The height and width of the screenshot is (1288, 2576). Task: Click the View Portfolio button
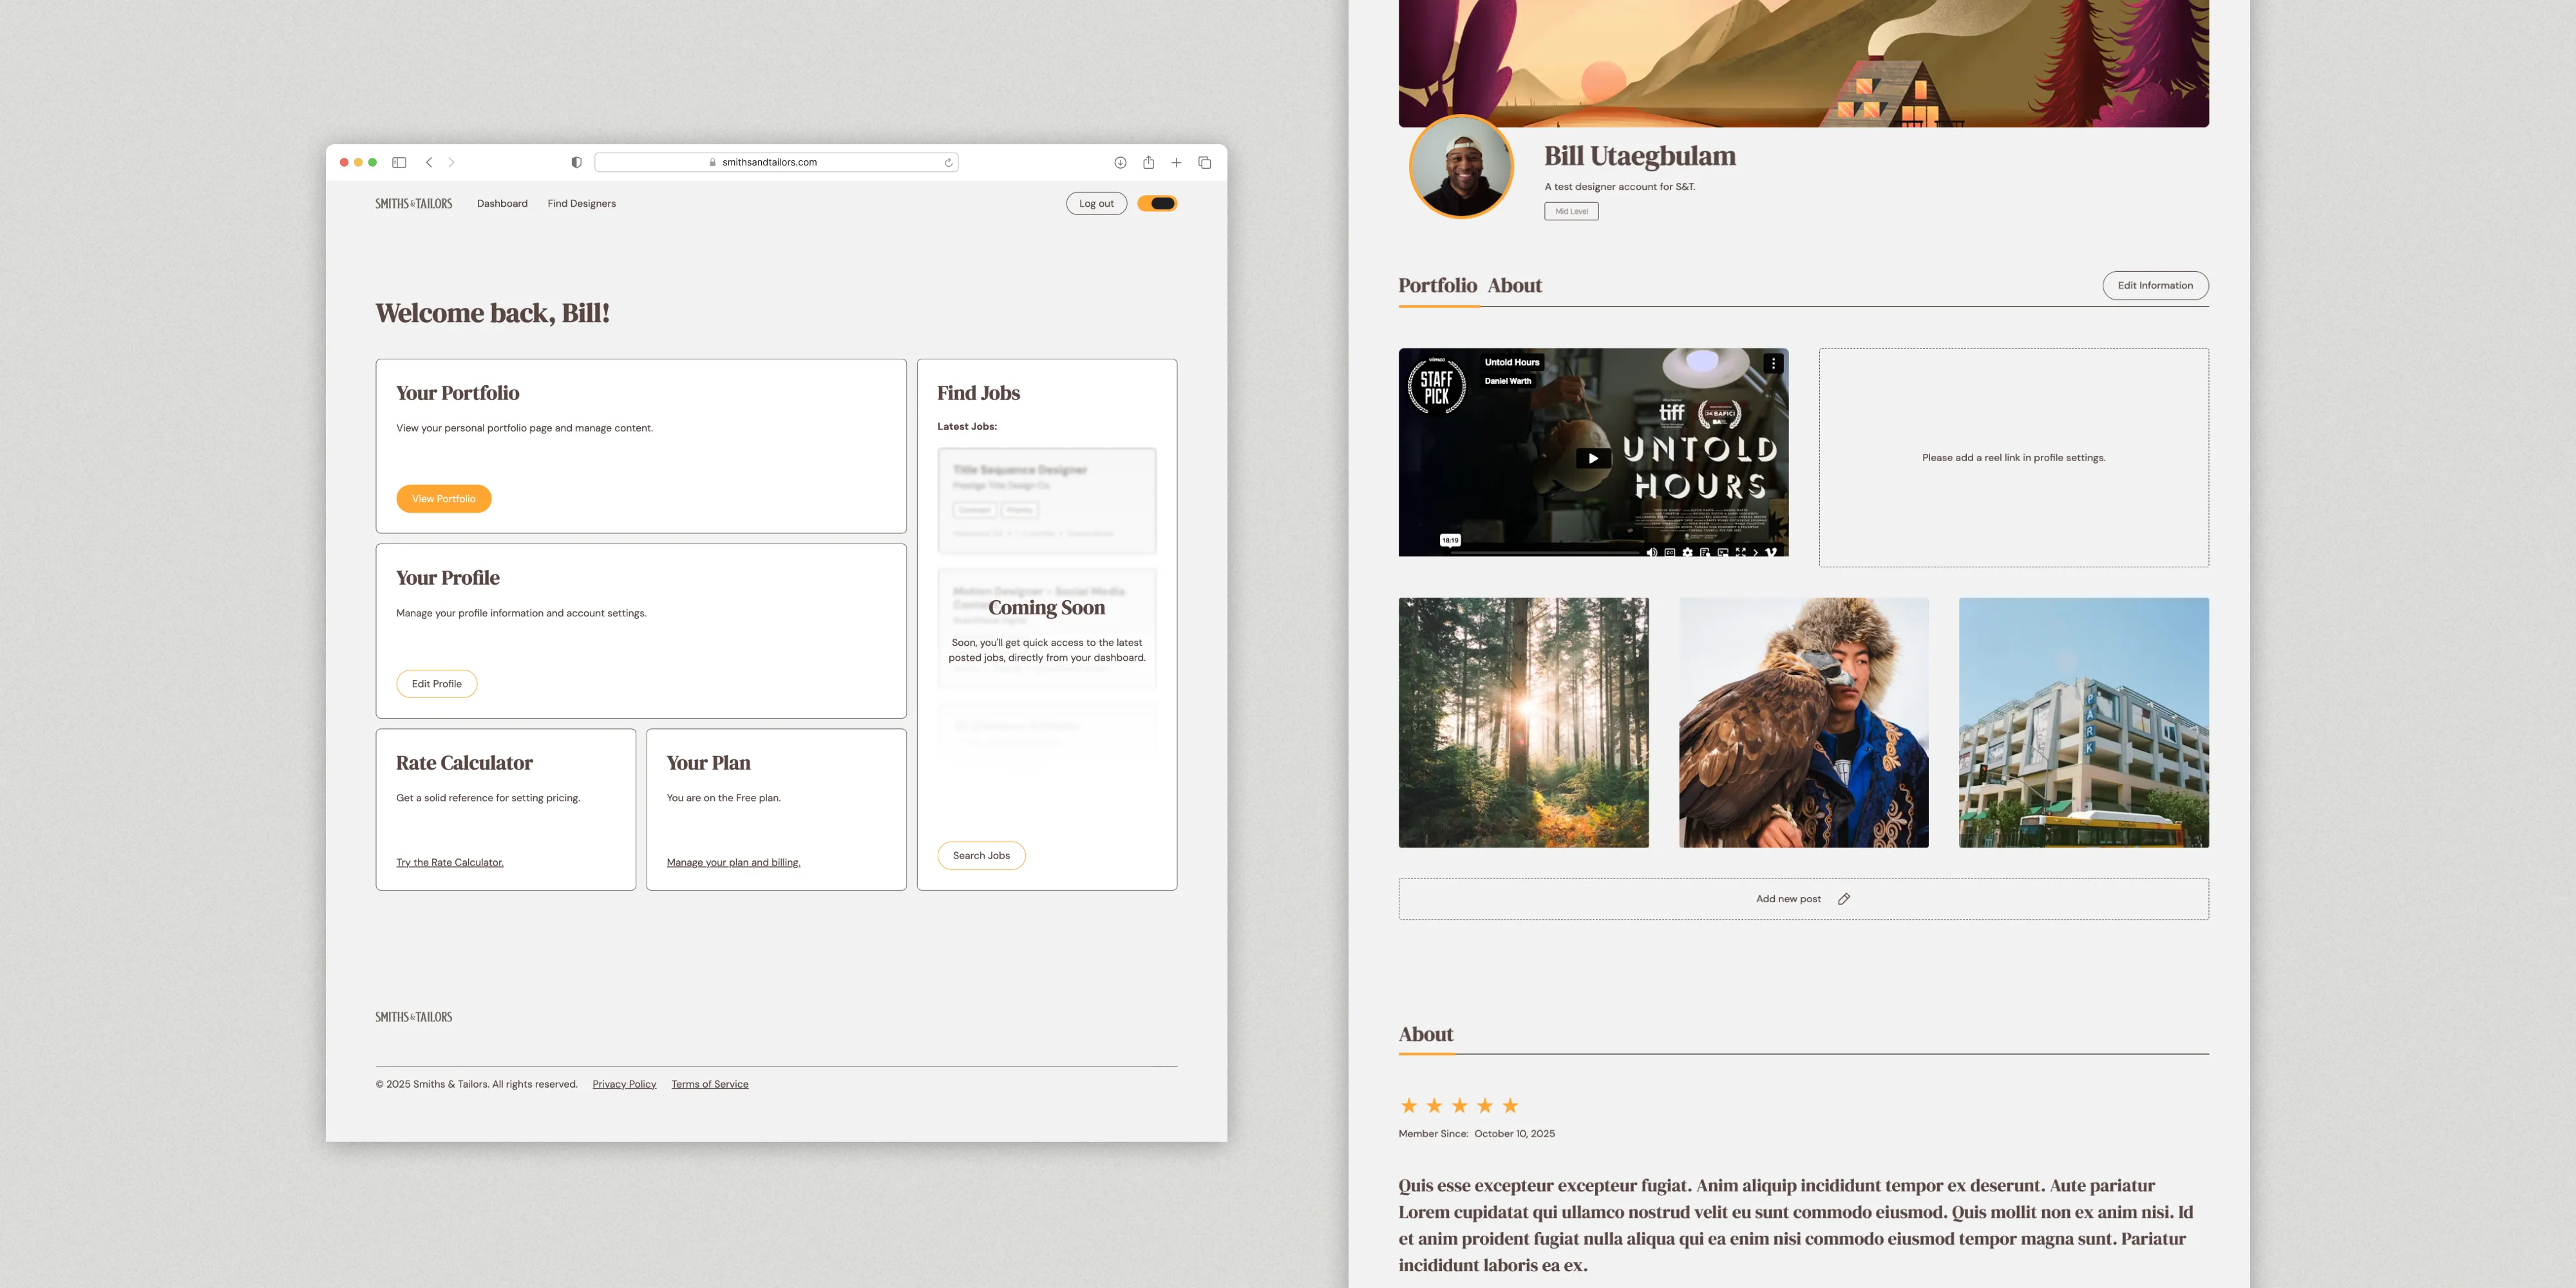pos(443,498)
